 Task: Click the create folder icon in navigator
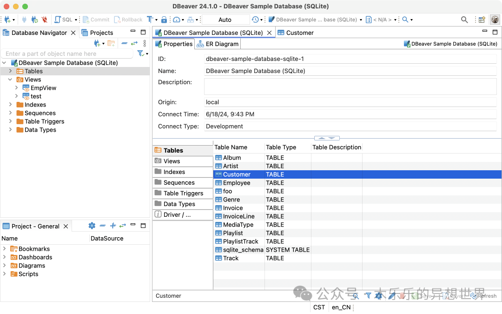[111, 43]
